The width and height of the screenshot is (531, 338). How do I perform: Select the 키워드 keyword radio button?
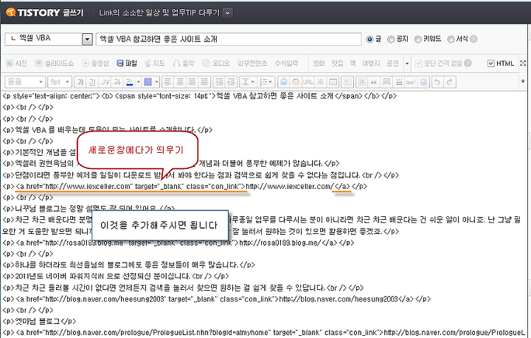[x=418, y=39]
